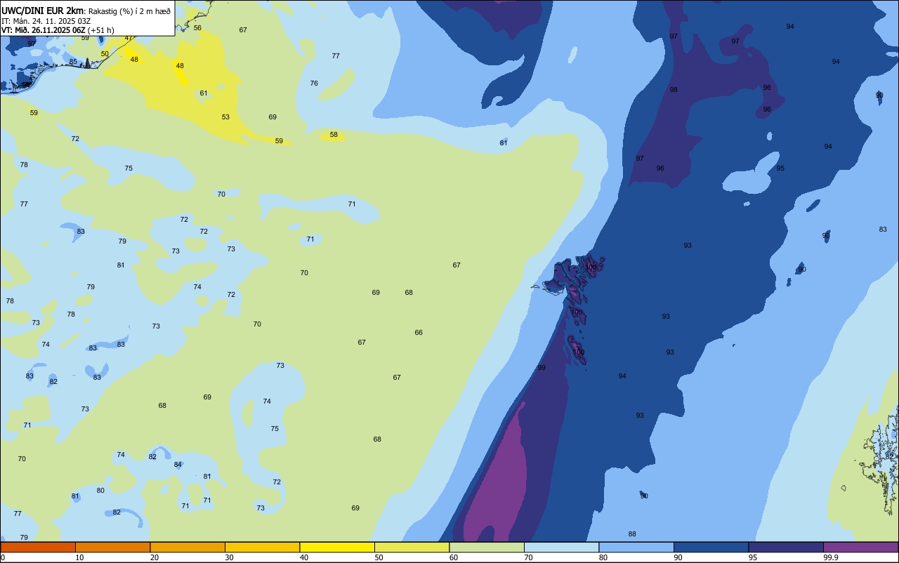
Task: Click the orange 10–20 legend swatch
Action: (x=112, y=547)
